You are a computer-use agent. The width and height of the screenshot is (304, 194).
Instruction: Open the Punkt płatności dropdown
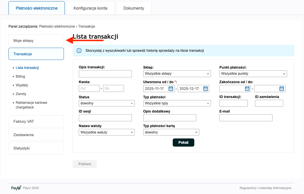(253, 74)
